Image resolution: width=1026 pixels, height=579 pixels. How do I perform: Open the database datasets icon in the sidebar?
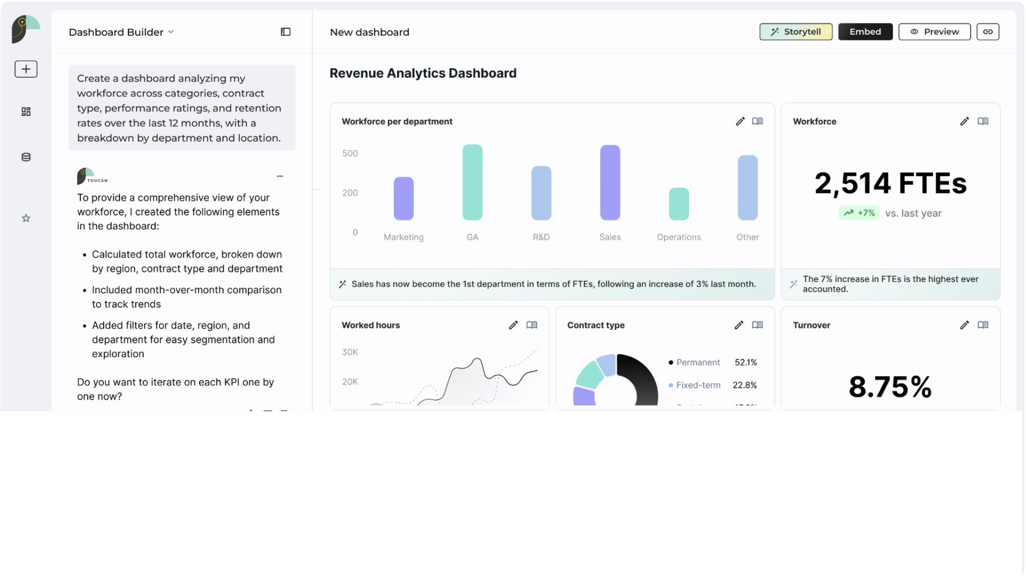point(26,157)
